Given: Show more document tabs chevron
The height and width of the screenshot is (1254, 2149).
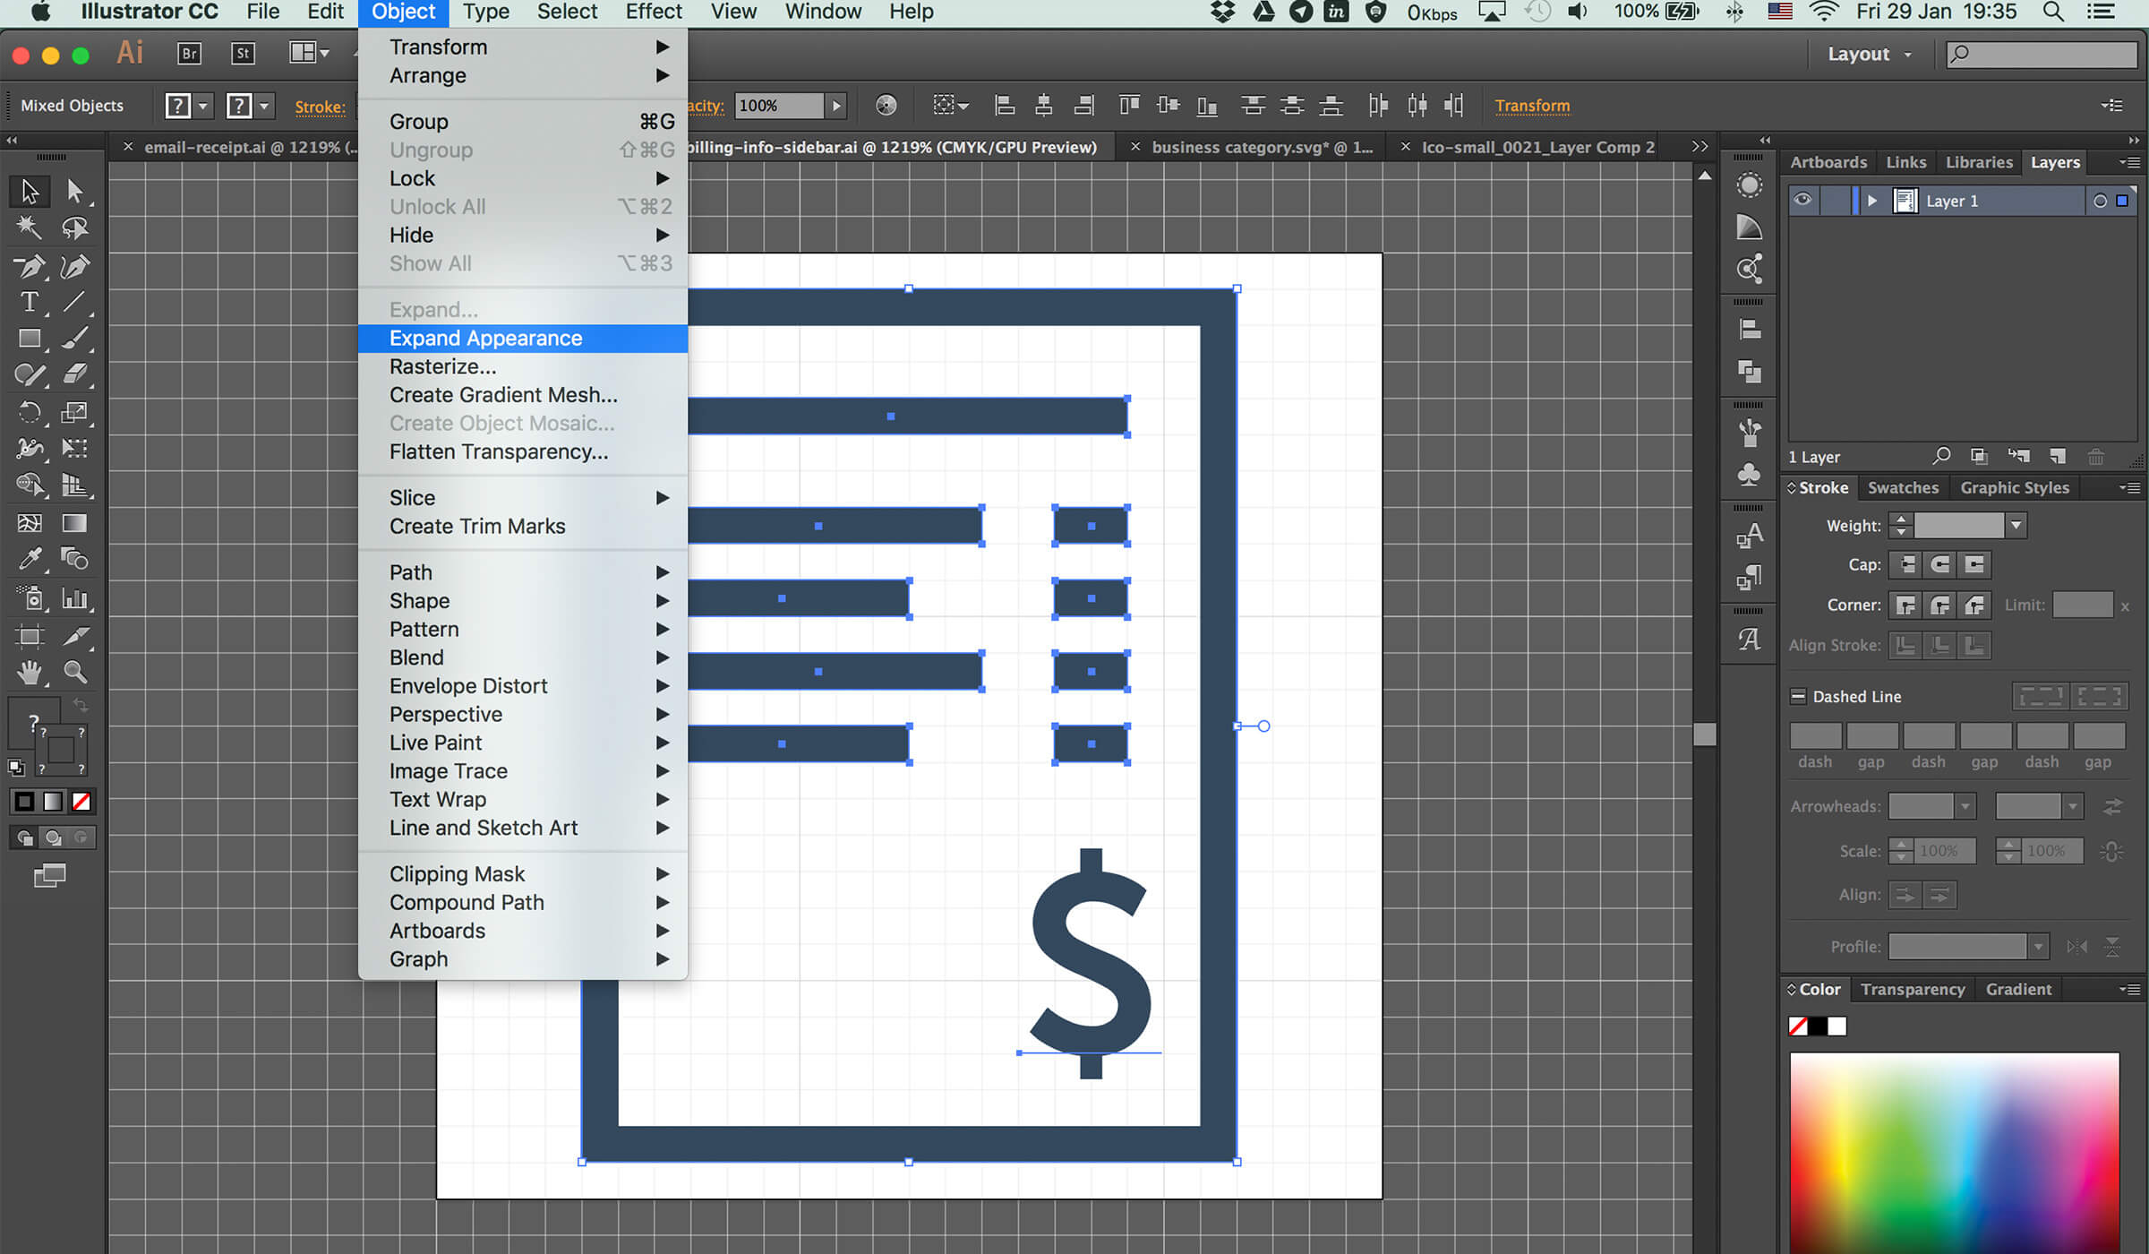Looking at the screenshot, I should [x=1700, y=146].
